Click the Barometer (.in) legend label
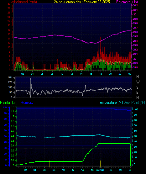The width and height of the screenshot is (146, 174). point(127,2)
